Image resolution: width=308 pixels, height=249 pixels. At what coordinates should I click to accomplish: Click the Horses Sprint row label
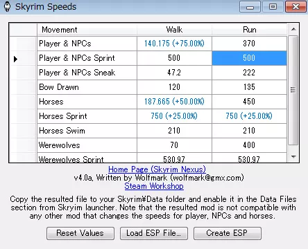[x=87, y=116]
